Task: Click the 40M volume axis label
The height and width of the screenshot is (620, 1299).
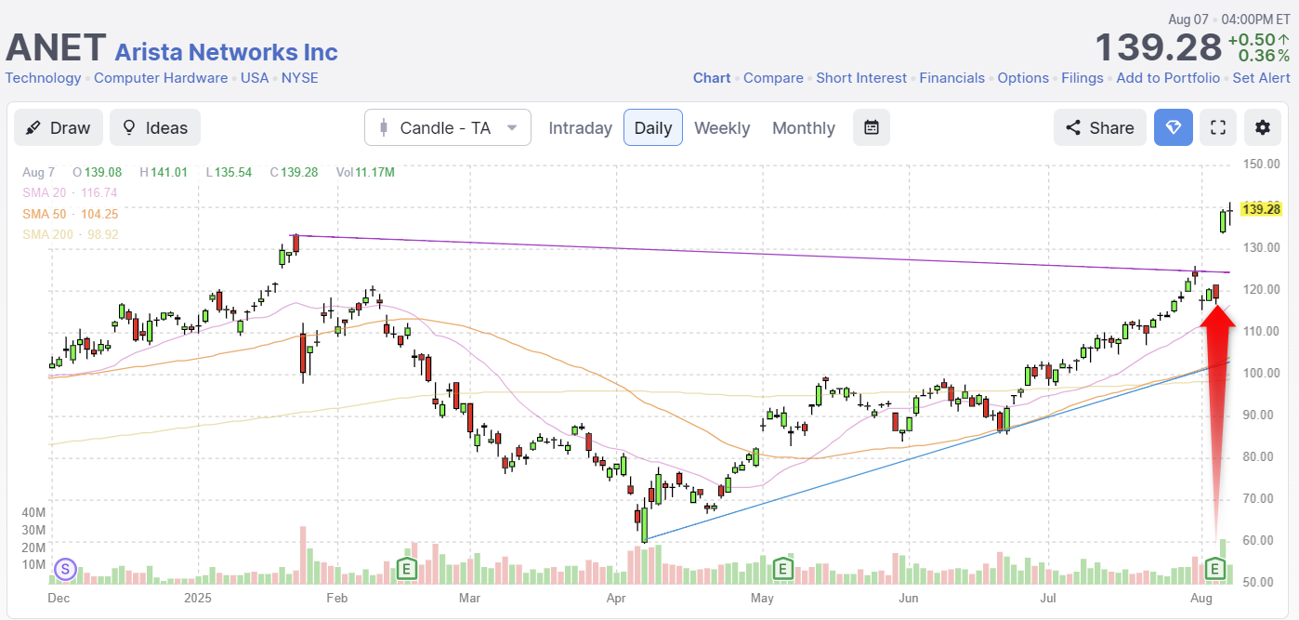Action: [x=34, y=512]
